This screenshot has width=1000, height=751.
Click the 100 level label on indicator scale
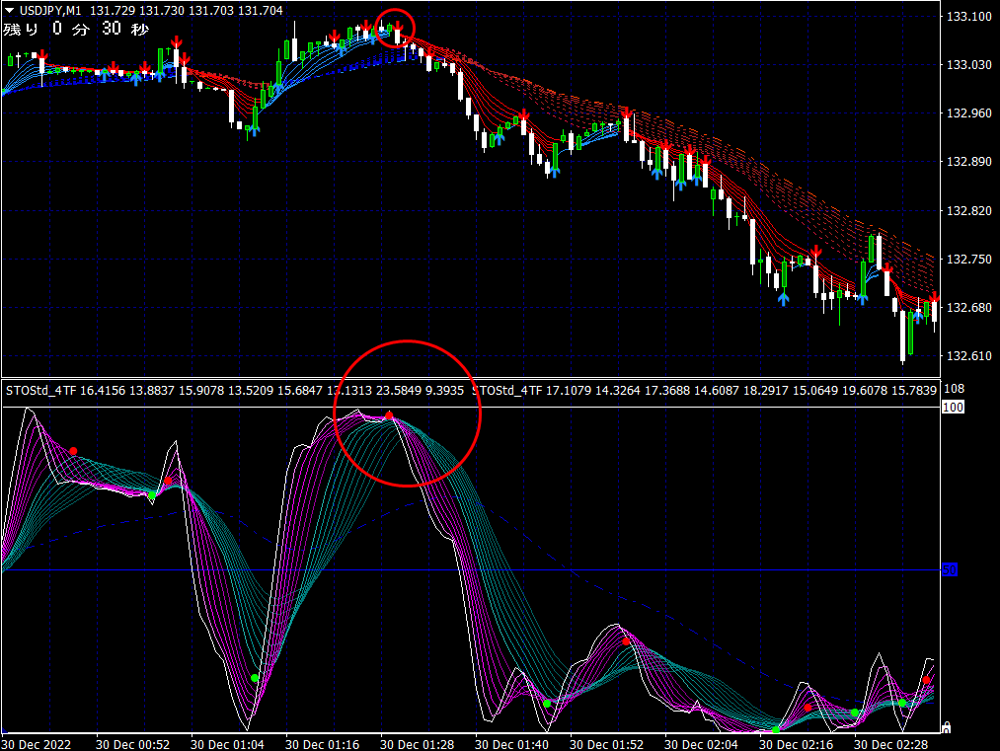coord(953,407)
